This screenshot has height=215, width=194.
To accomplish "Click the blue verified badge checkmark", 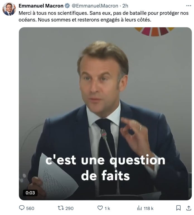I will point(67,6).
